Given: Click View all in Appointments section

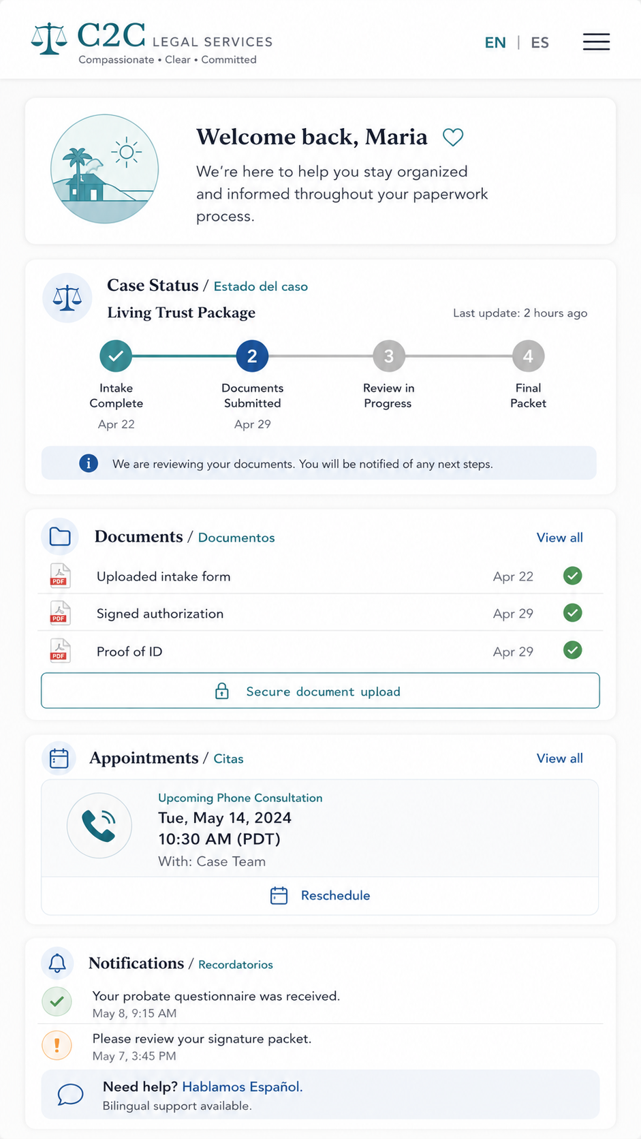Looking at the screenshot, I should tap(560, 758).
